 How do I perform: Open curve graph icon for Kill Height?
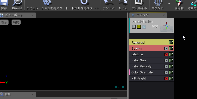tap(171, 78)
